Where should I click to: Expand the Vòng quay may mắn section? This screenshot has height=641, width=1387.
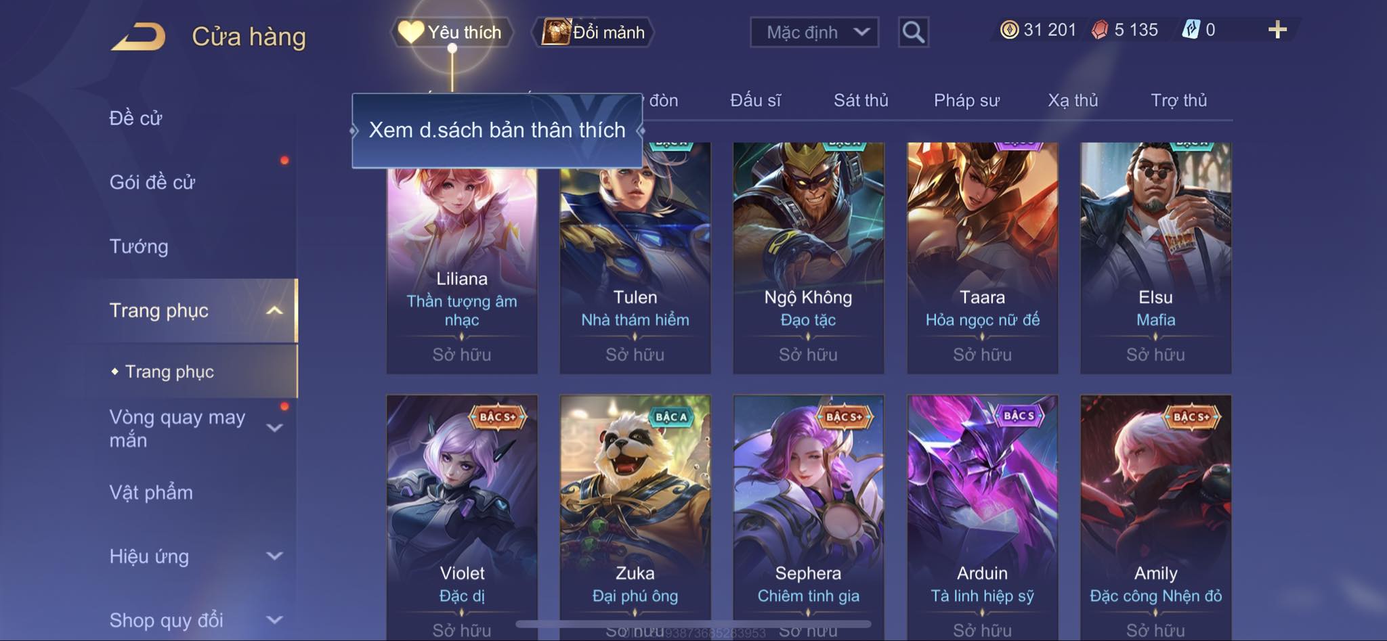(274, 428)
